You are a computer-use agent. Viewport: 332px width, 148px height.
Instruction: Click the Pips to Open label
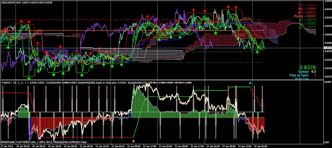click(x=299, y=75)
